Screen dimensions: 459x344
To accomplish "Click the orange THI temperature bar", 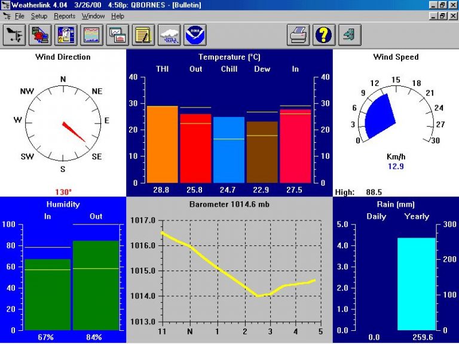I will tap(163, 145).
